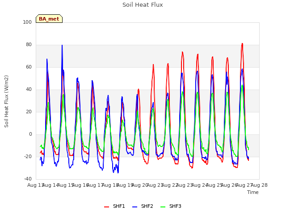Toggle the SHF3 series in the legend
Image resolution: width=286 pixels, height=215 pixels.
(x=171, y=206)
